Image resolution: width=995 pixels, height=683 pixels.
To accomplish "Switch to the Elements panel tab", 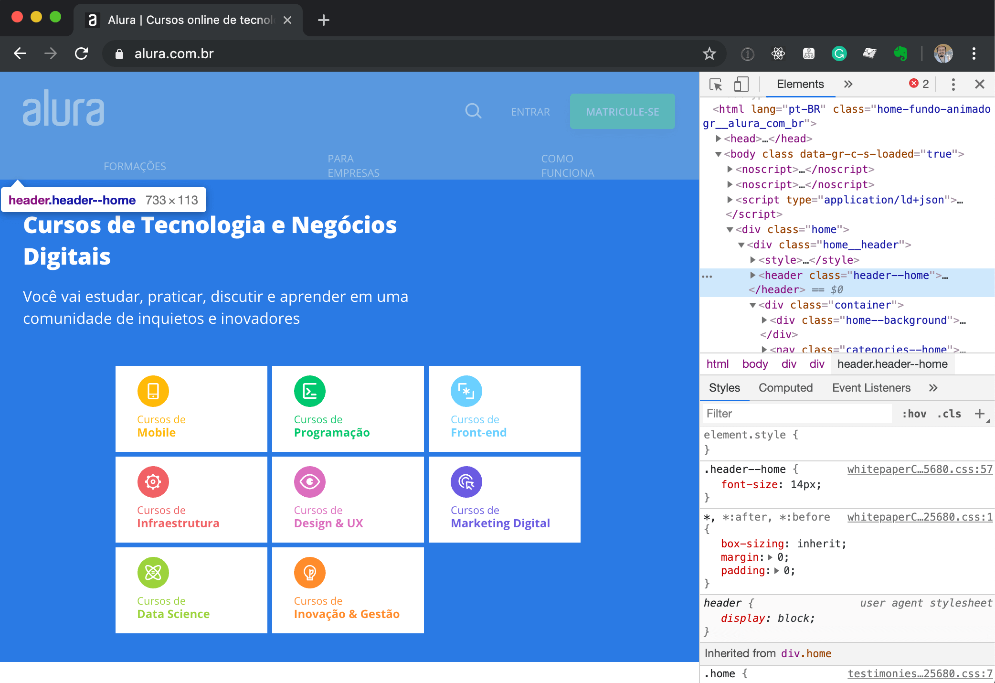I will point(800,84).
